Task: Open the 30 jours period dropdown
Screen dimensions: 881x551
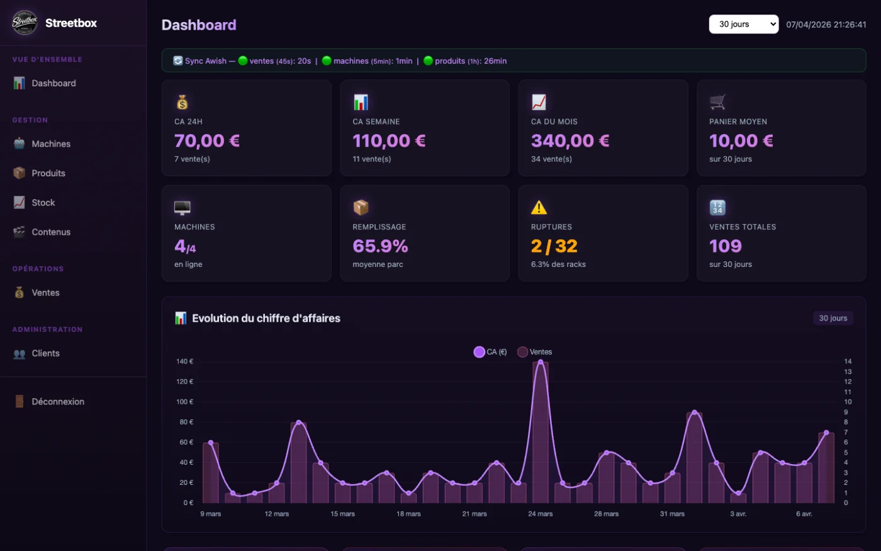Action: (744, 24)
